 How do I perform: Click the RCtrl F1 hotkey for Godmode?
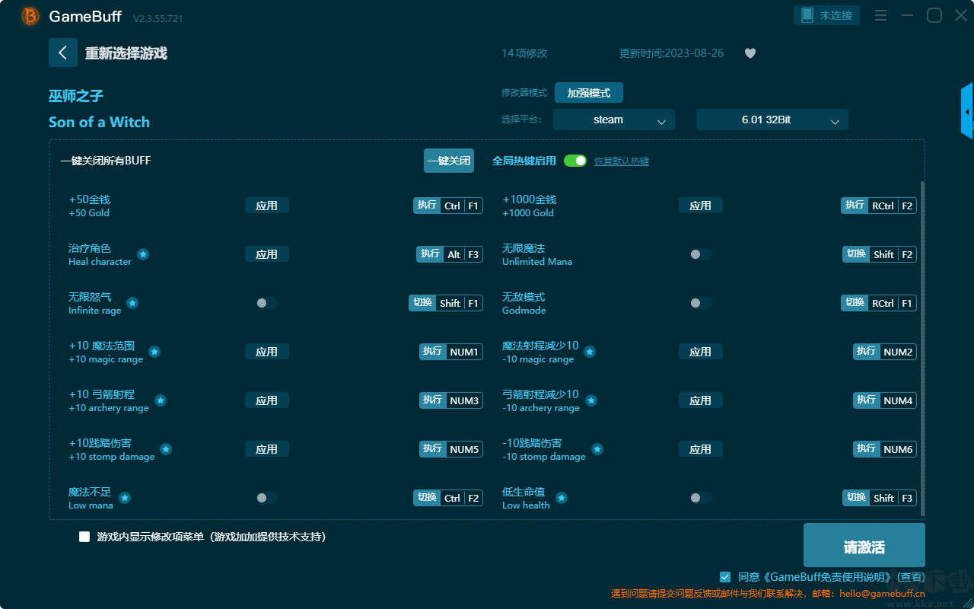click(879, 303)
